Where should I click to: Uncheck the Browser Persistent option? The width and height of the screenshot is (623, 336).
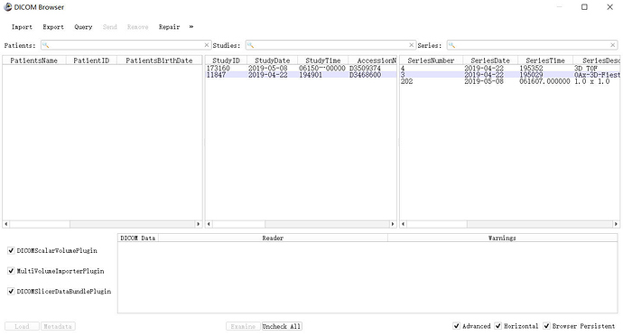pyautogui.click(x=547, y=326)
